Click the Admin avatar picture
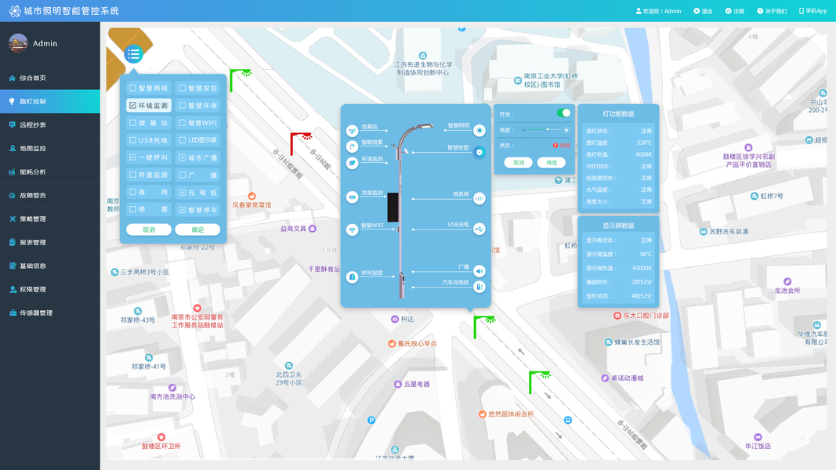The height and width of the screenshot is (470, 836). click(18, 43)
